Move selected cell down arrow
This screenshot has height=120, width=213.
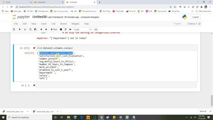[46, 29]
